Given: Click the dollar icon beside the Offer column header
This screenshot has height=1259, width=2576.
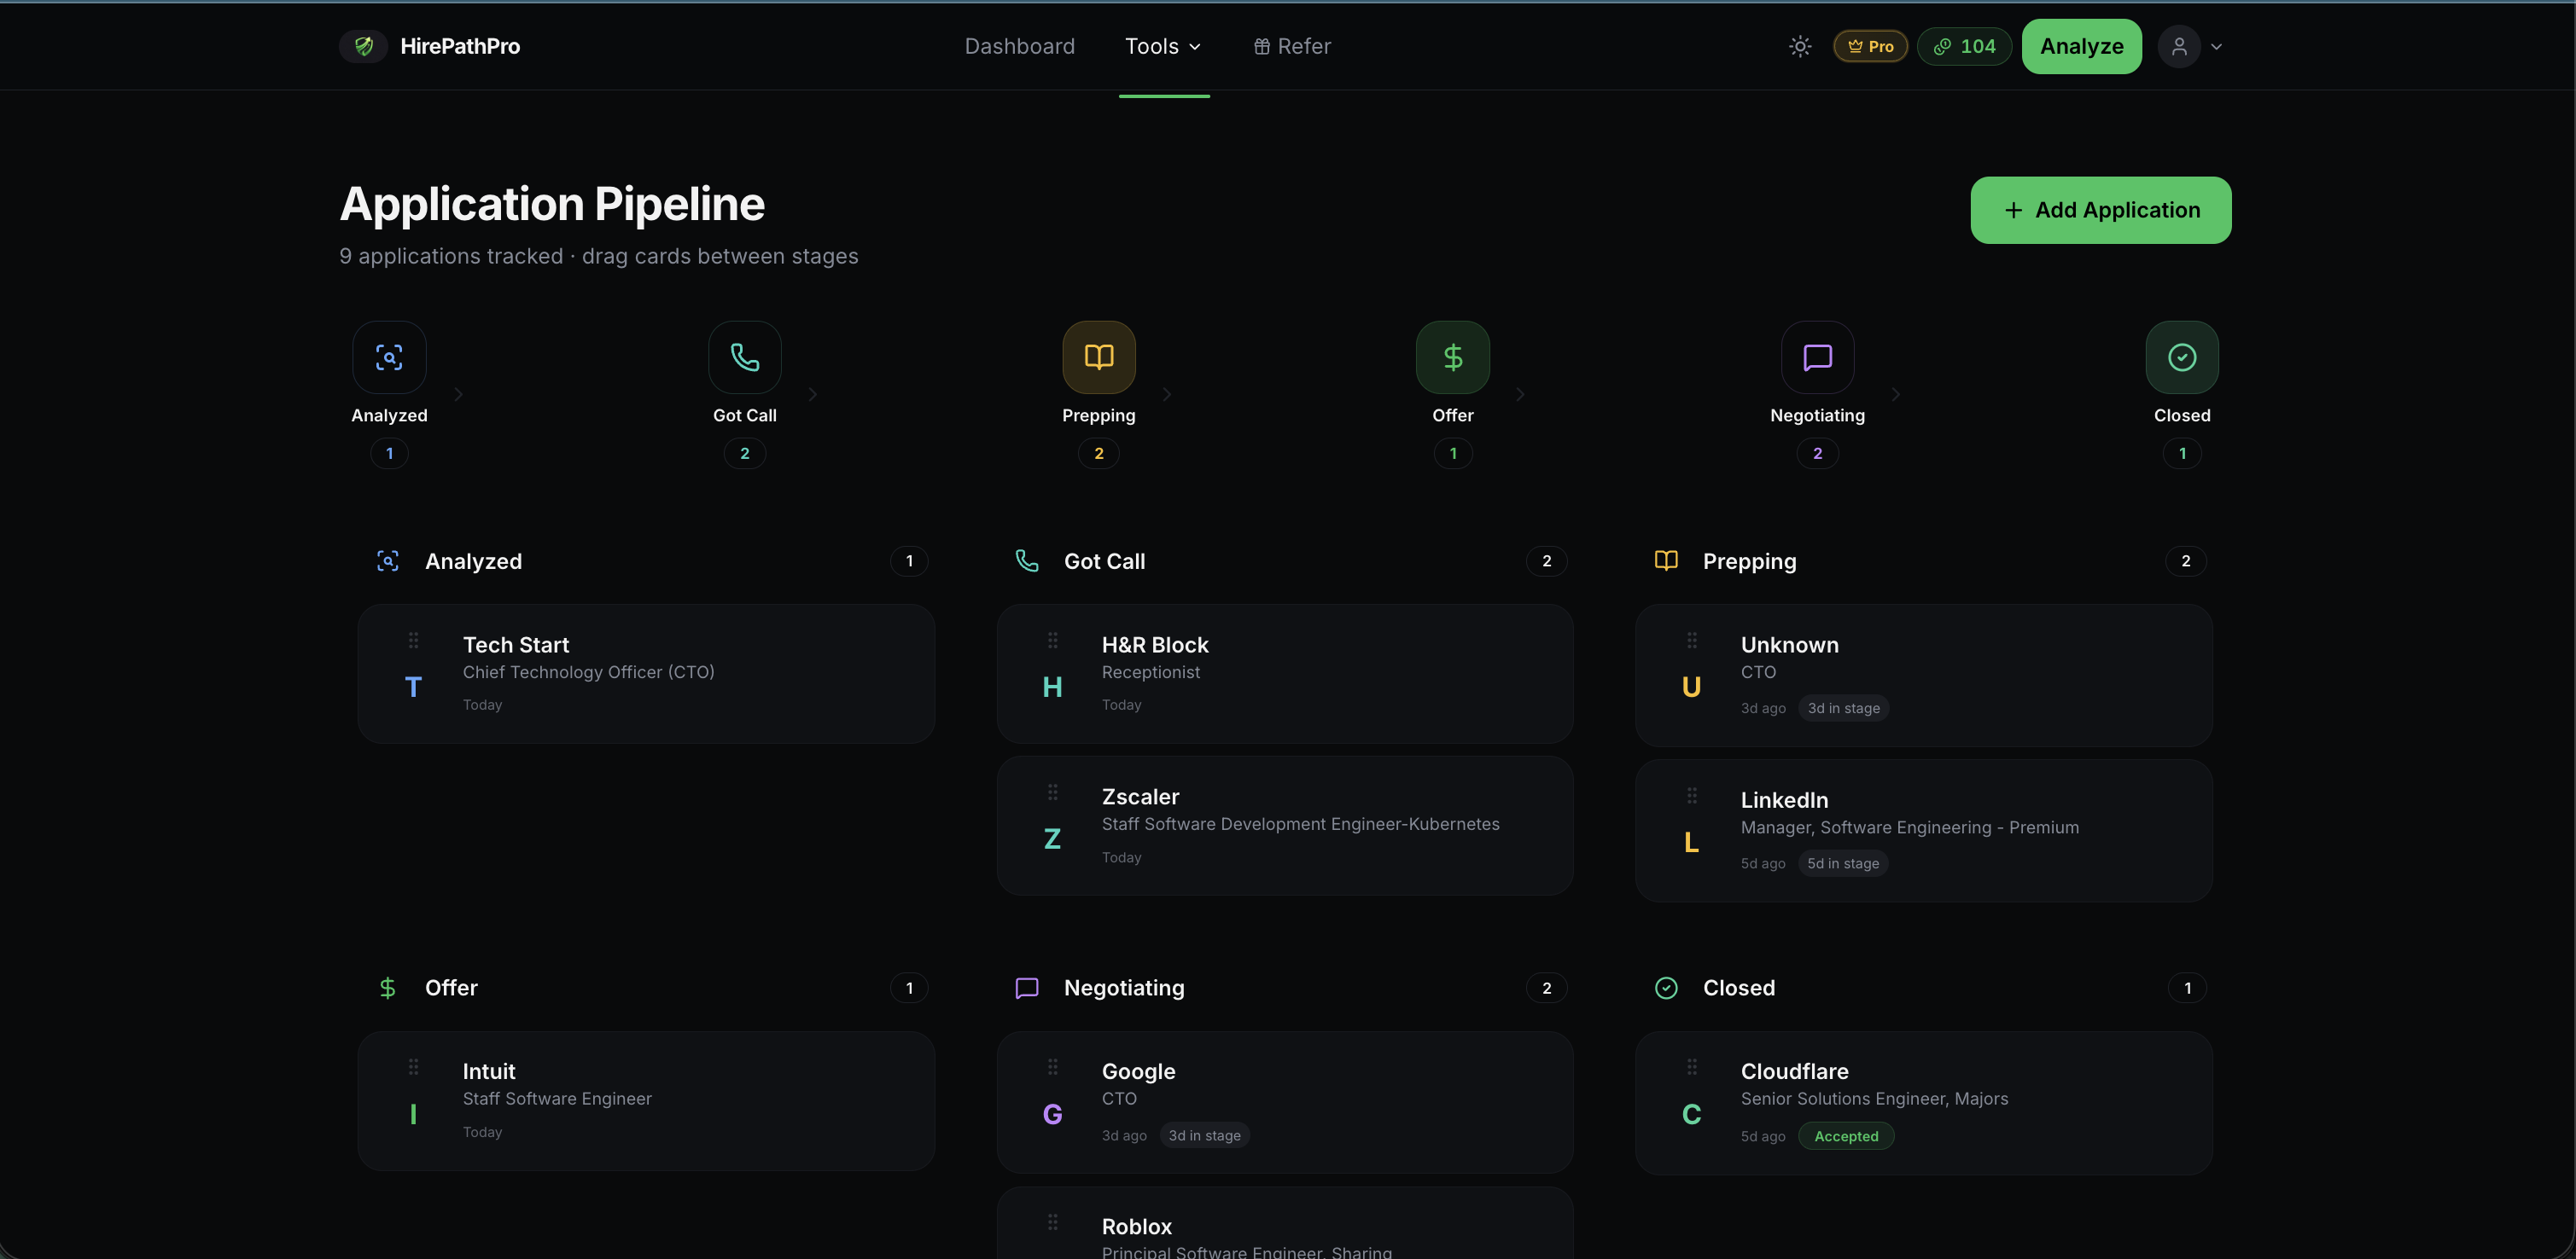Looking at the screenshot, I should tap(388, 987).
